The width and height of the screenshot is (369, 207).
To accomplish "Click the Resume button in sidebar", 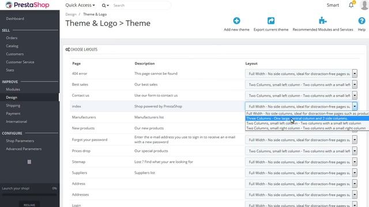I will coord(29,205).
